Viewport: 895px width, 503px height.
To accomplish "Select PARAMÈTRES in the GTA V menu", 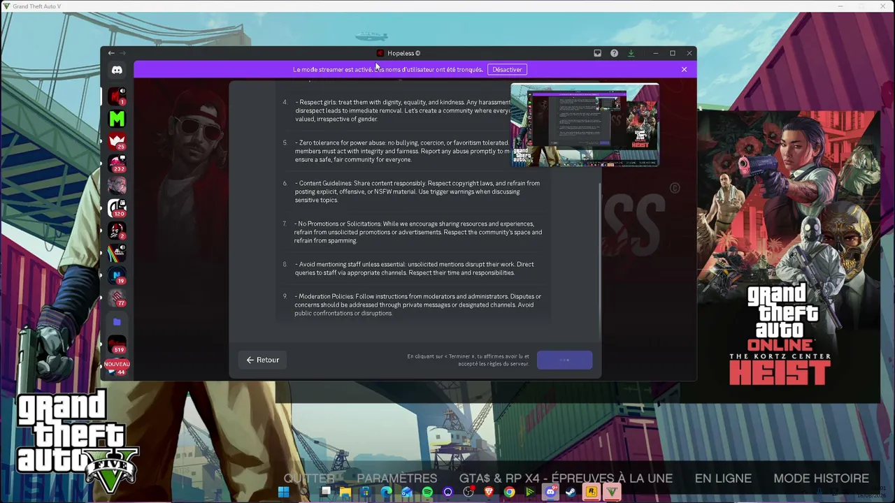I will (x=396, y=479).
